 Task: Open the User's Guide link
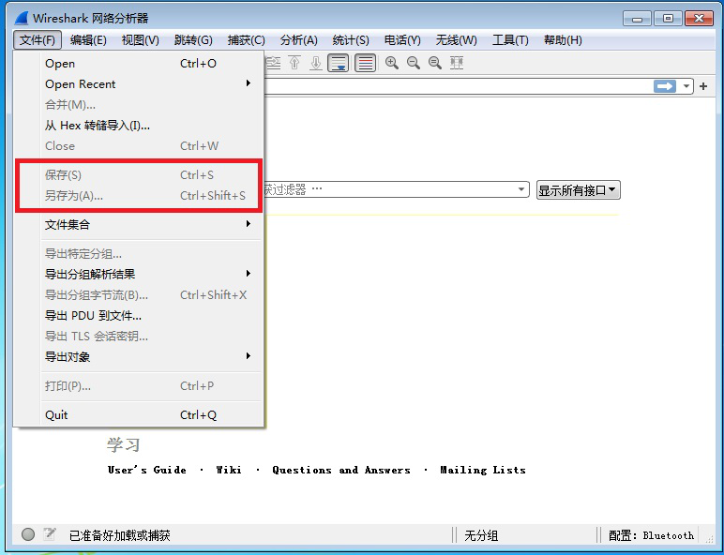click(x=147, y=470)
